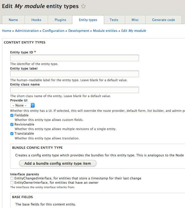Viewport: 185px width, 208px height.
Task: Click the star bookmark icon beside title
Action: [x=83, y=6]
